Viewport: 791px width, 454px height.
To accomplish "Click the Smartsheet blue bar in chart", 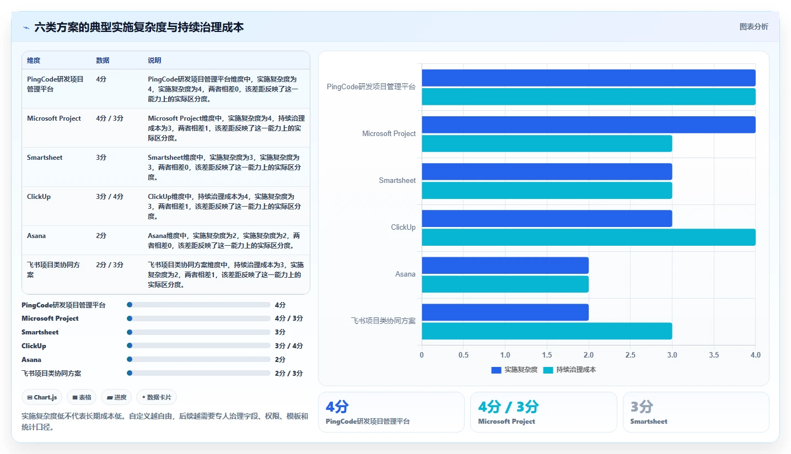I will pos(547,171).
